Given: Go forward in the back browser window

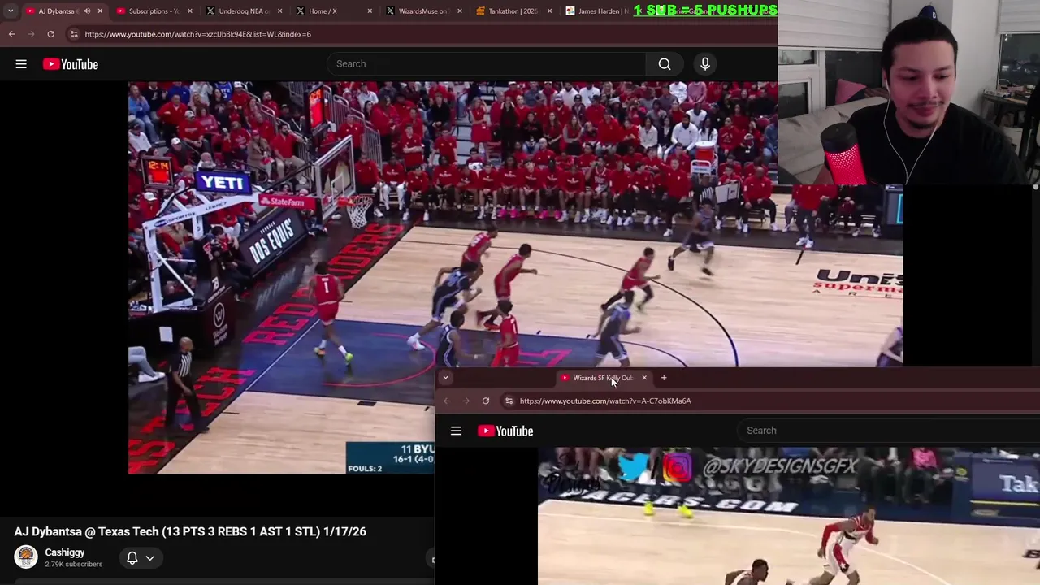Looking at the screenshot, I should [31, 34].
